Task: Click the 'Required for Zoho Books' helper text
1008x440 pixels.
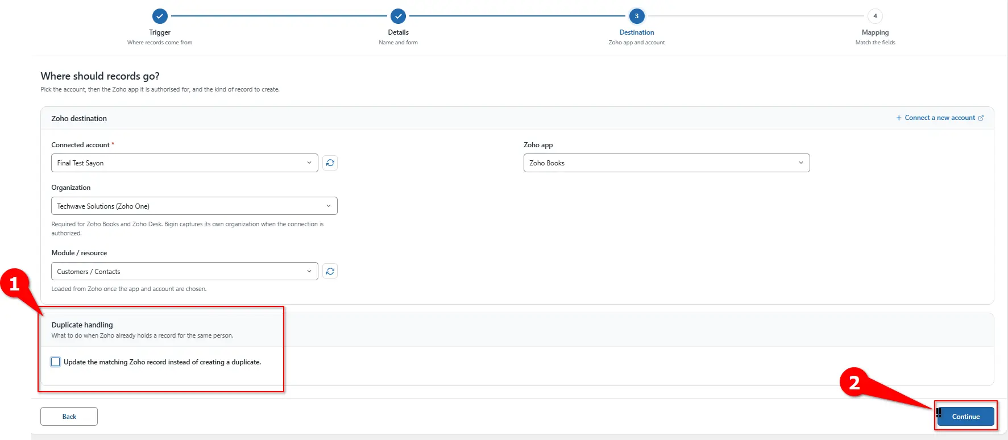Action: pyautogui.click(x=188, y=229)
